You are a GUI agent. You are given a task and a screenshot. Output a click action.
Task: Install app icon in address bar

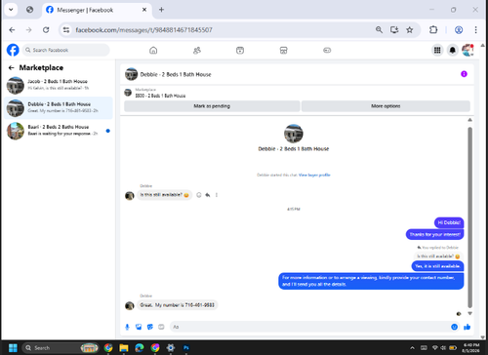pyautogui.click(x=394, y=30)
